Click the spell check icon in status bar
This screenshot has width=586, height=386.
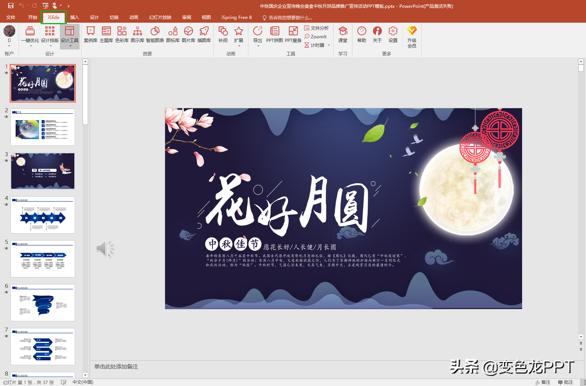(64, 382)
